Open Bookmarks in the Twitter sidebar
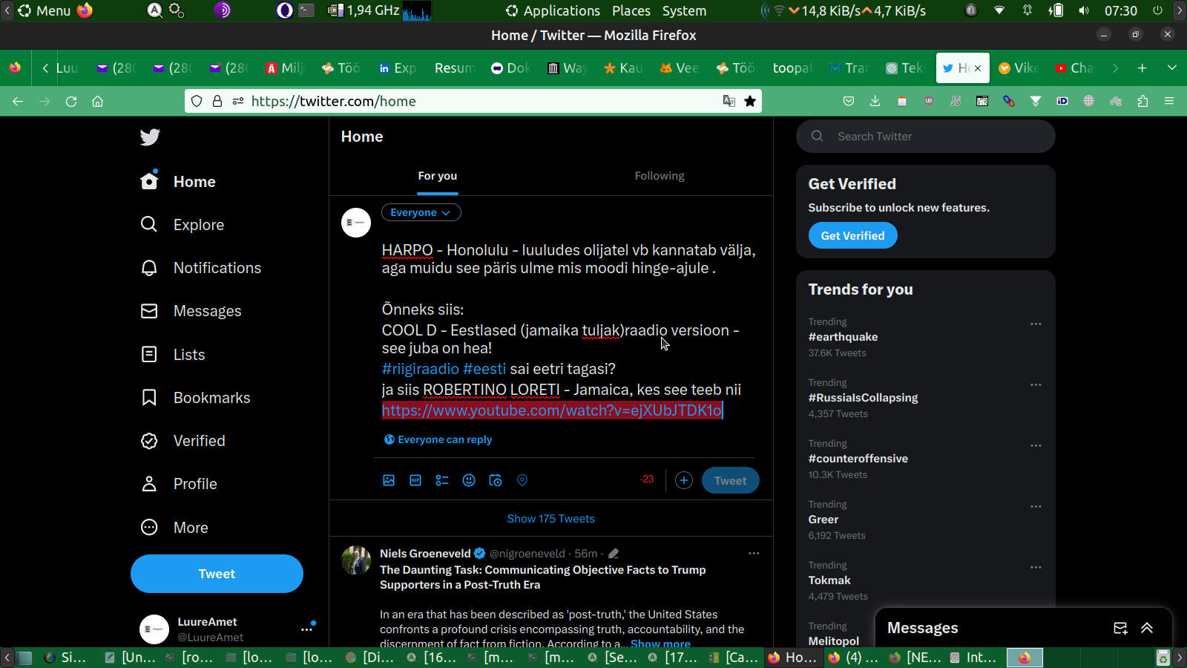1187x668 pixels. click(x=196, y=398)
